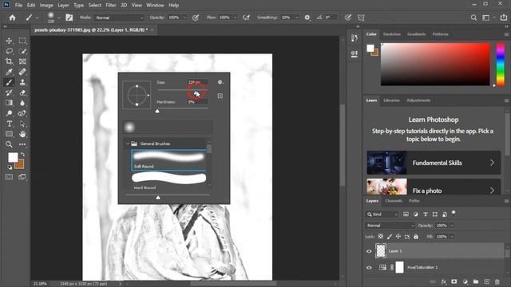Click the brush Size input field
Viewport: 511px width, 287px height.
point(197,82)
